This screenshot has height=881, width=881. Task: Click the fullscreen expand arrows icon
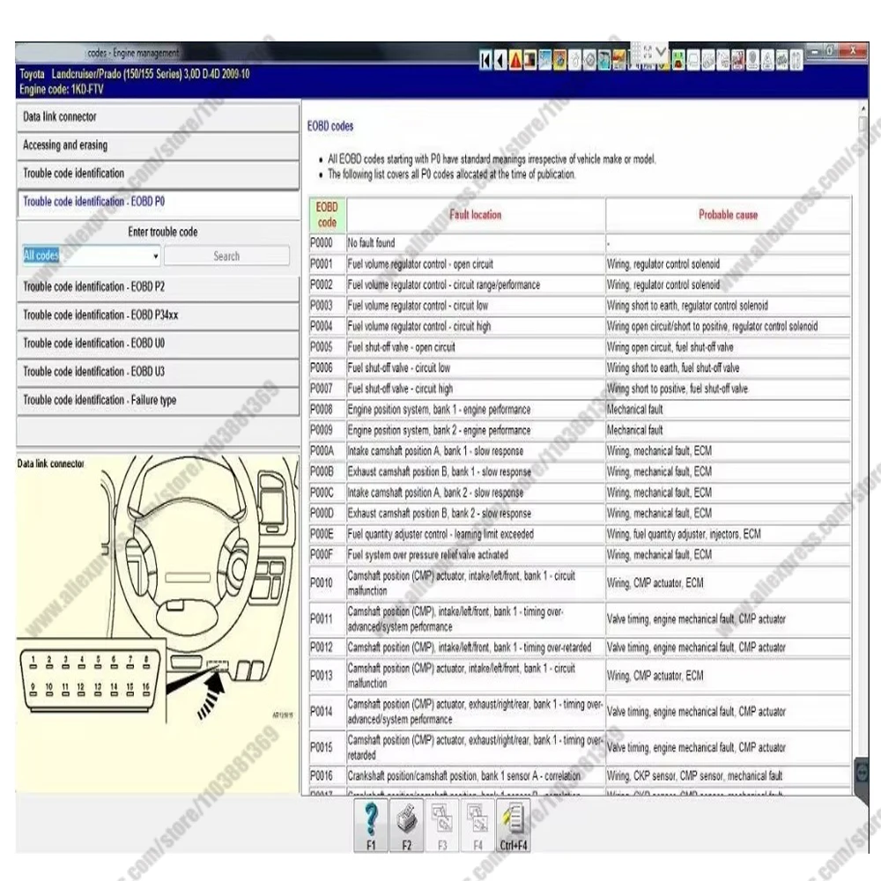coord(648,52)
